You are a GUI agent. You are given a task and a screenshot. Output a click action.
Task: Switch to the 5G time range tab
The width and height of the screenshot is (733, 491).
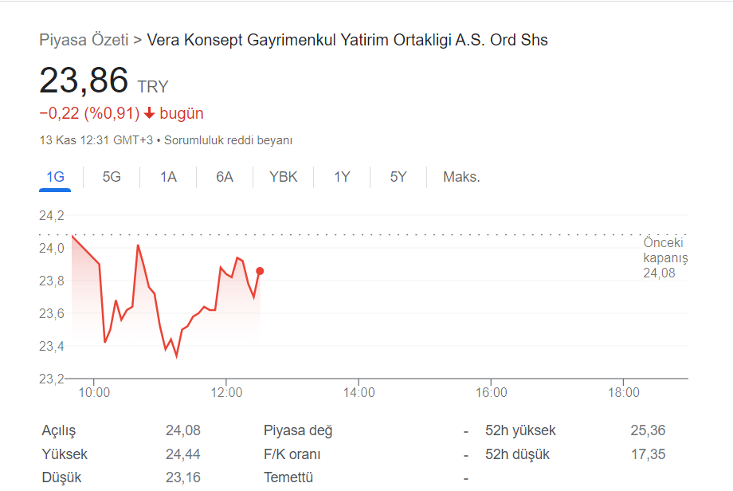click(x=112, y=177)
